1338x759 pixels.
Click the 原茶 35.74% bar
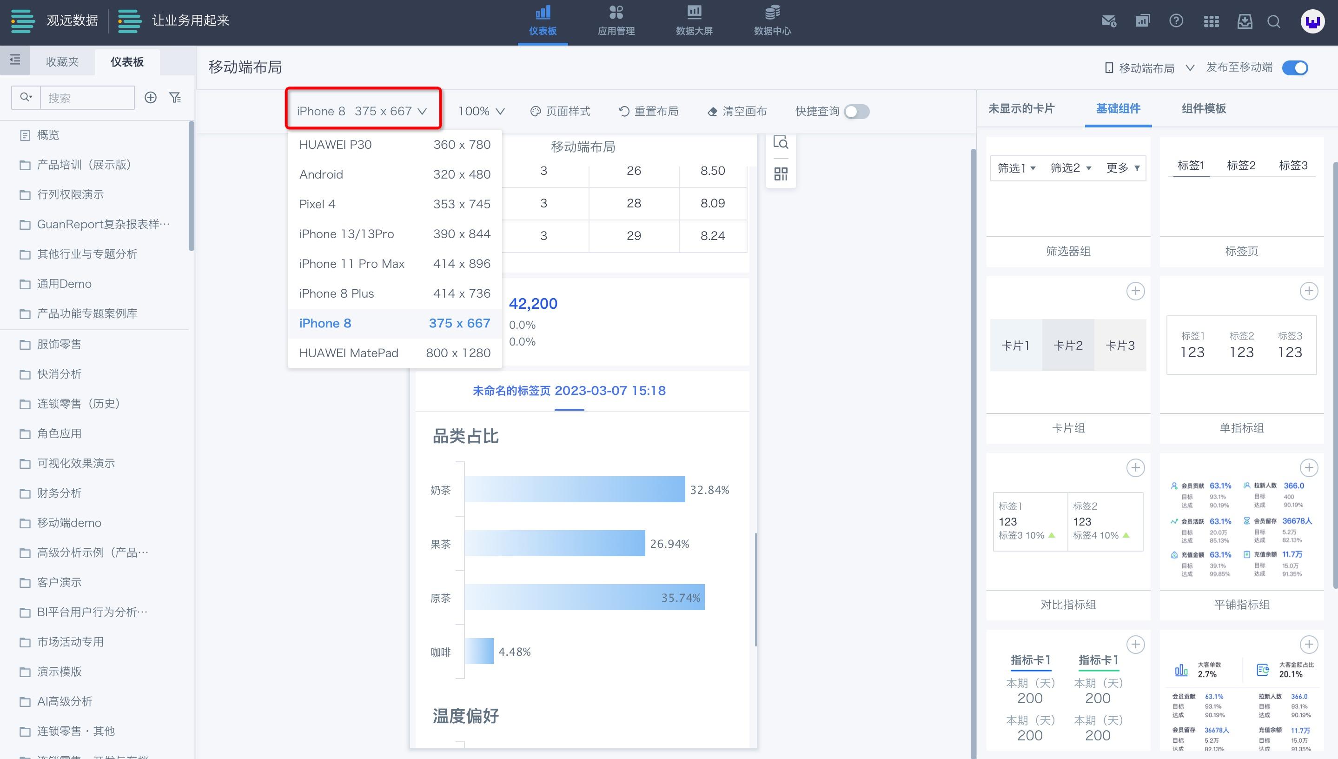coord(584,597)
